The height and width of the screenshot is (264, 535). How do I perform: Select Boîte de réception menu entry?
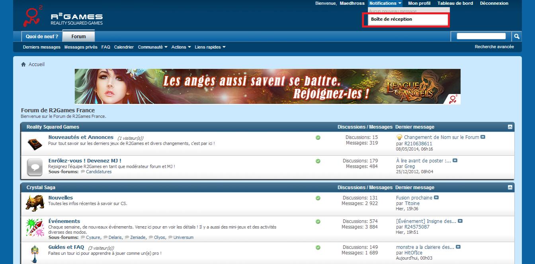pyautogui.click(x=391, y=19)
